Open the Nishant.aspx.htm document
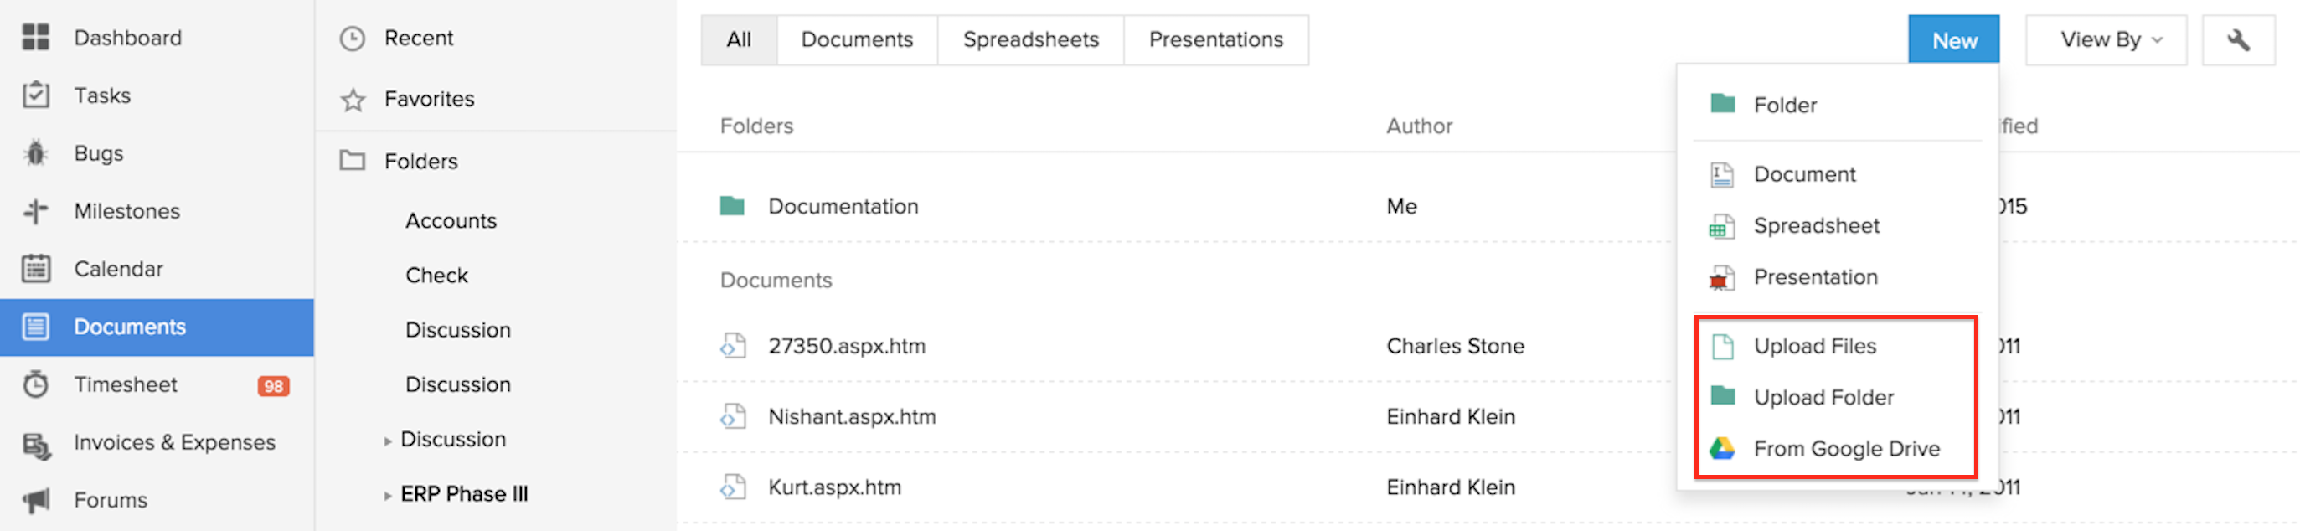This screenshot has width=2300, height=531. [851, 417]
